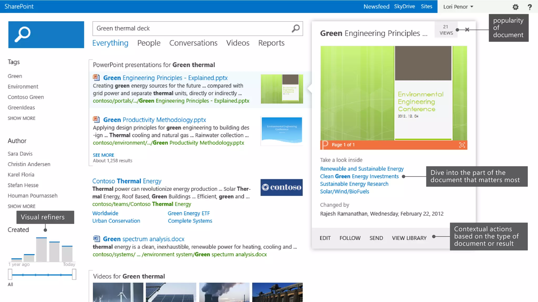Filter by the Sara Davis author refiner
The height and width of the screenshot is (302, 538).
pyautogui.click(x=20, y=154)
